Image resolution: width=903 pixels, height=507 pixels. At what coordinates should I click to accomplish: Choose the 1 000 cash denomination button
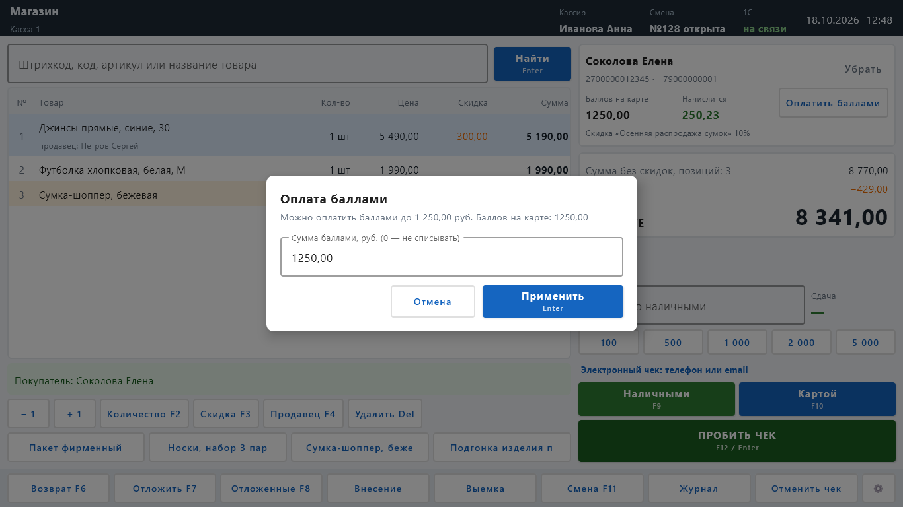tap(737, 343)
